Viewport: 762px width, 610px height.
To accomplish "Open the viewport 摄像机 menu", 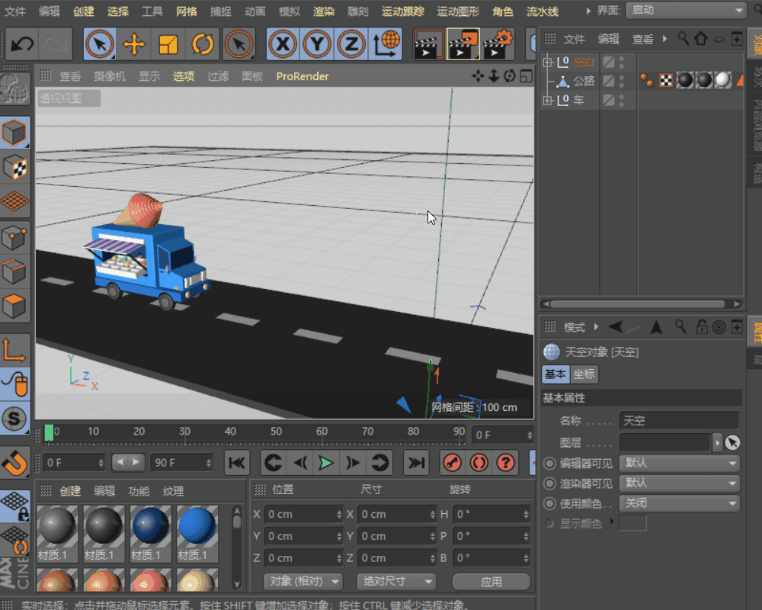I will 109,76.
